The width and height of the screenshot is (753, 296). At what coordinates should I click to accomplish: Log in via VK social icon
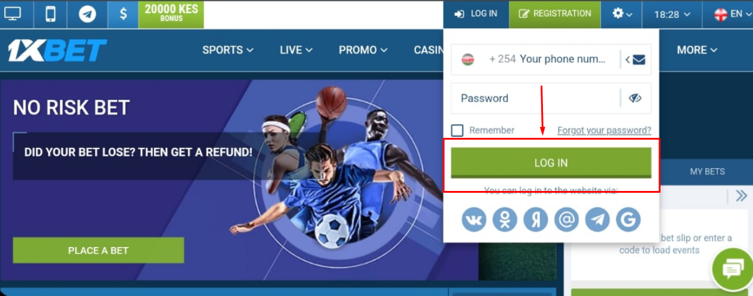pos(474,220)
